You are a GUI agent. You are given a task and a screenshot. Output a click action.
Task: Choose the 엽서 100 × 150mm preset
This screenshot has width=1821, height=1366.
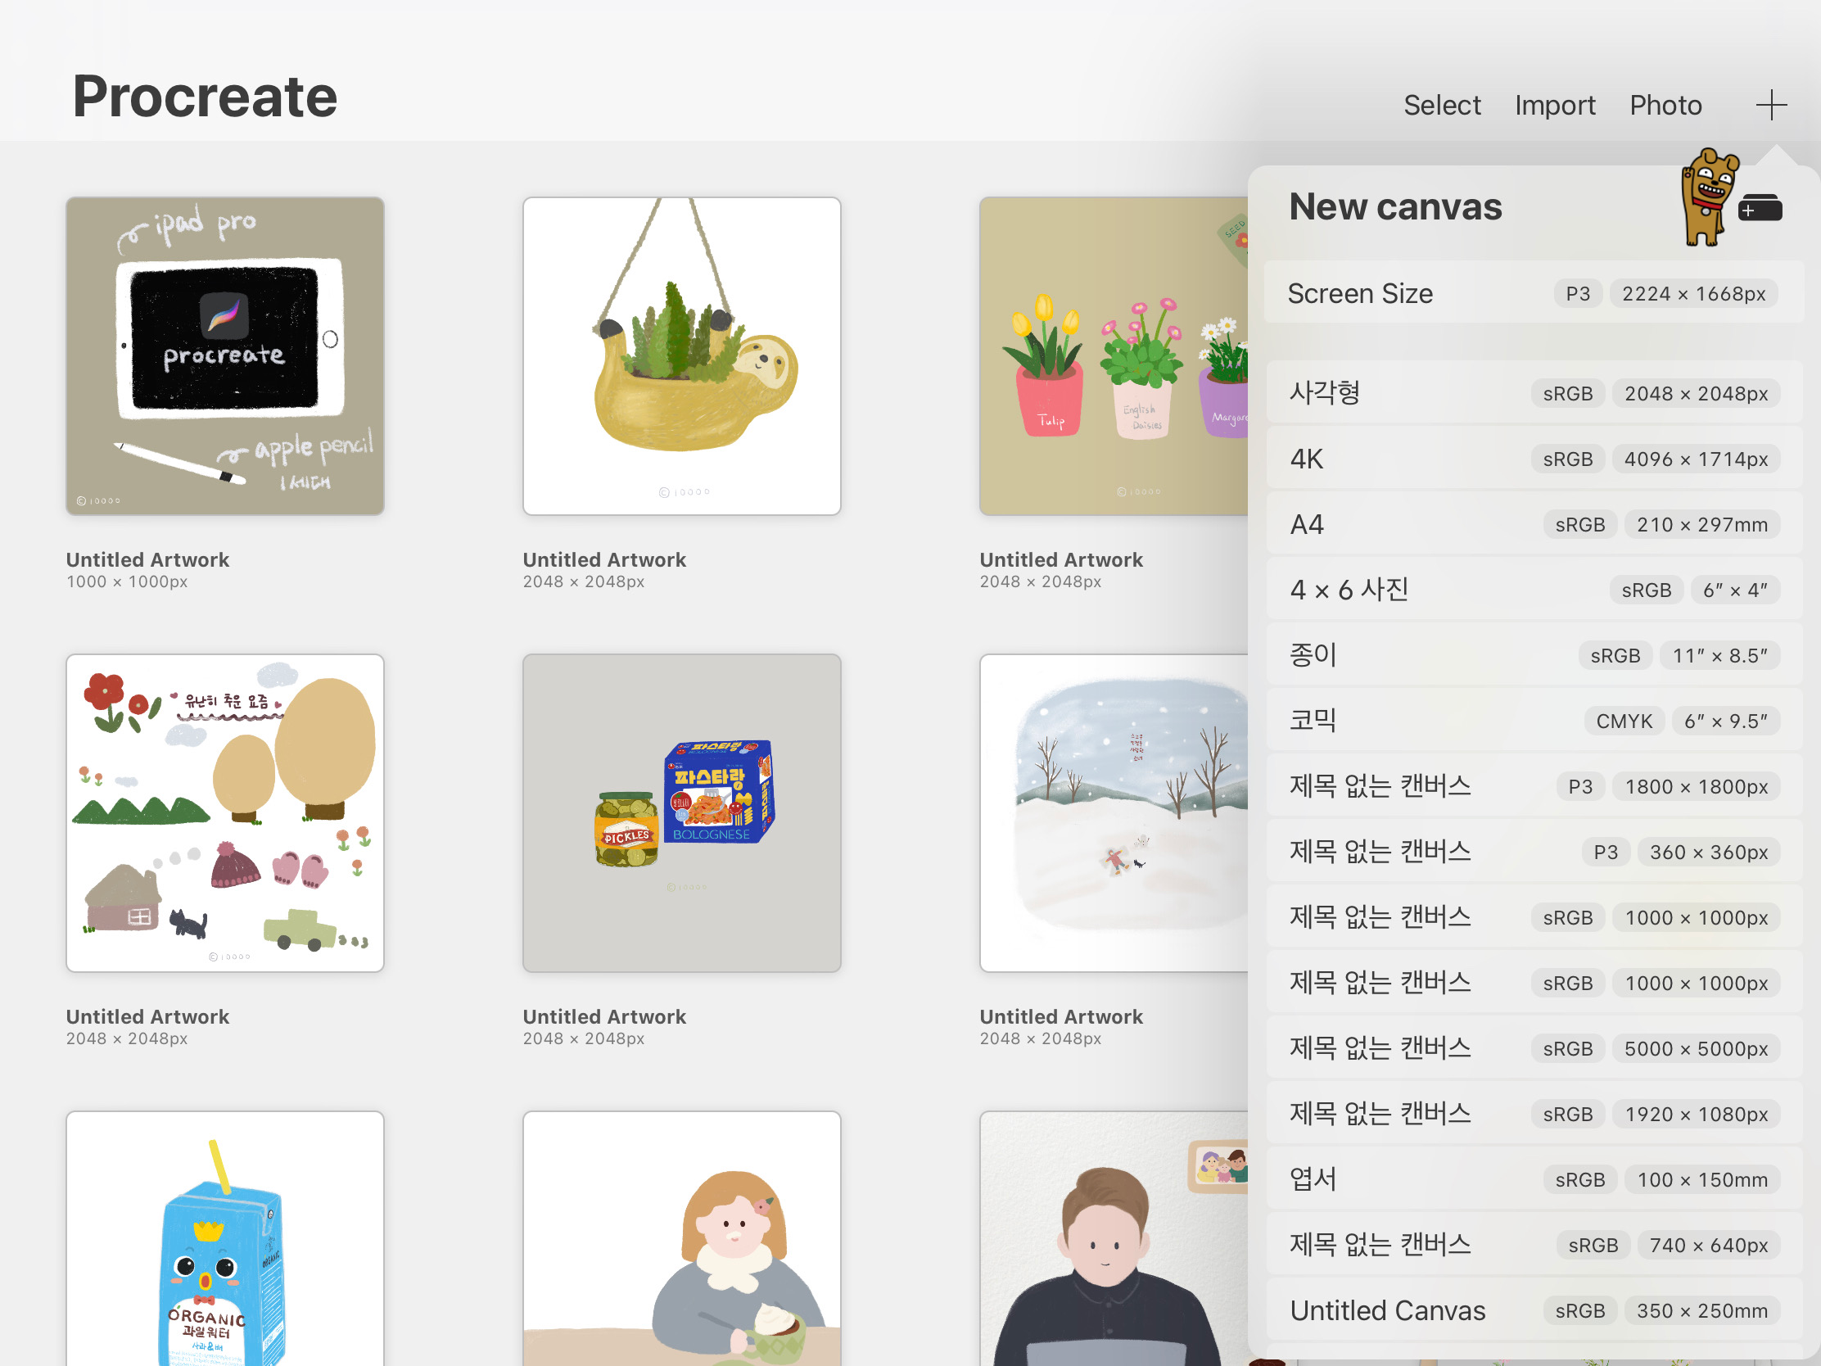pos(1533,1179)
